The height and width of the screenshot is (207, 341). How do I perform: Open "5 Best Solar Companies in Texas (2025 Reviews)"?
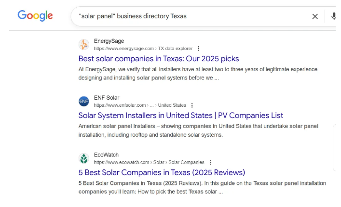[x=162, y=172]
